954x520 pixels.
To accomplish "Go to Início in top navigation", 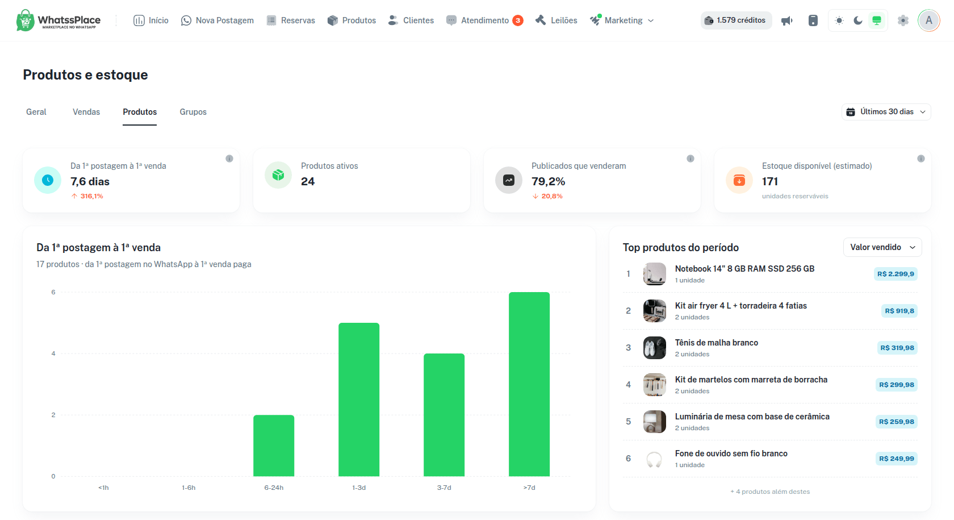I will click(151, 20).
